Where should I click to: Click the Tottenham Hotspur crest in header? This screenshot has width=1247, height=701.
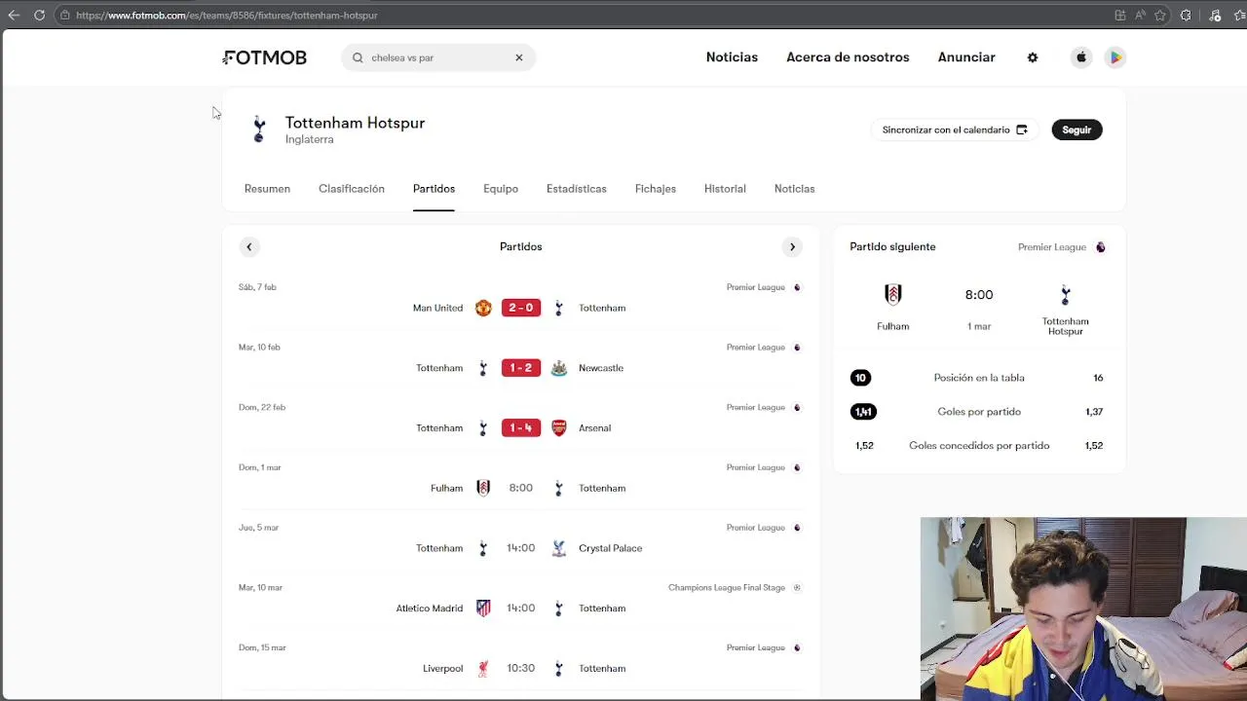pyautogui.click(x=259, y=129)
